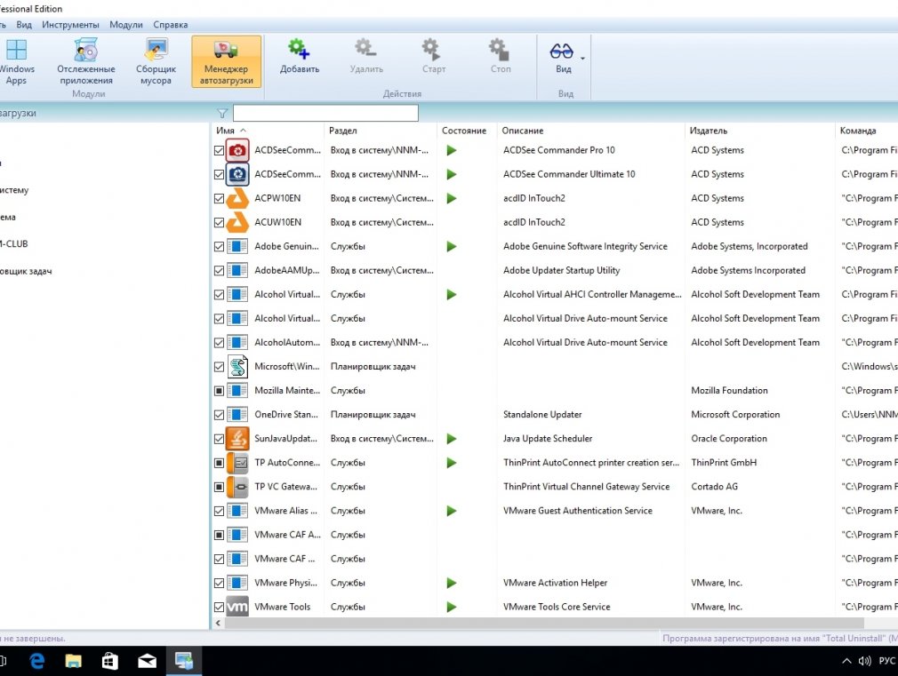Uncheck the ACDSee Commander Pro 10 entry
Image resolution: width=898 pixels, height=676 pixels.
coord(219,150)
